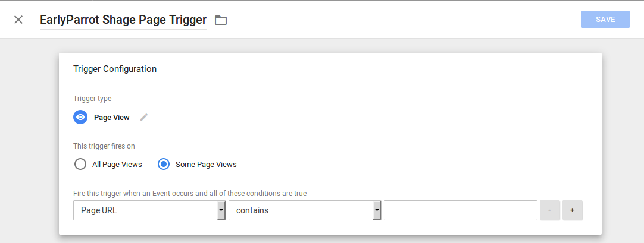Click the SAVE button
The width and height of the screenshot is (644, 243).
pos(605,19)
